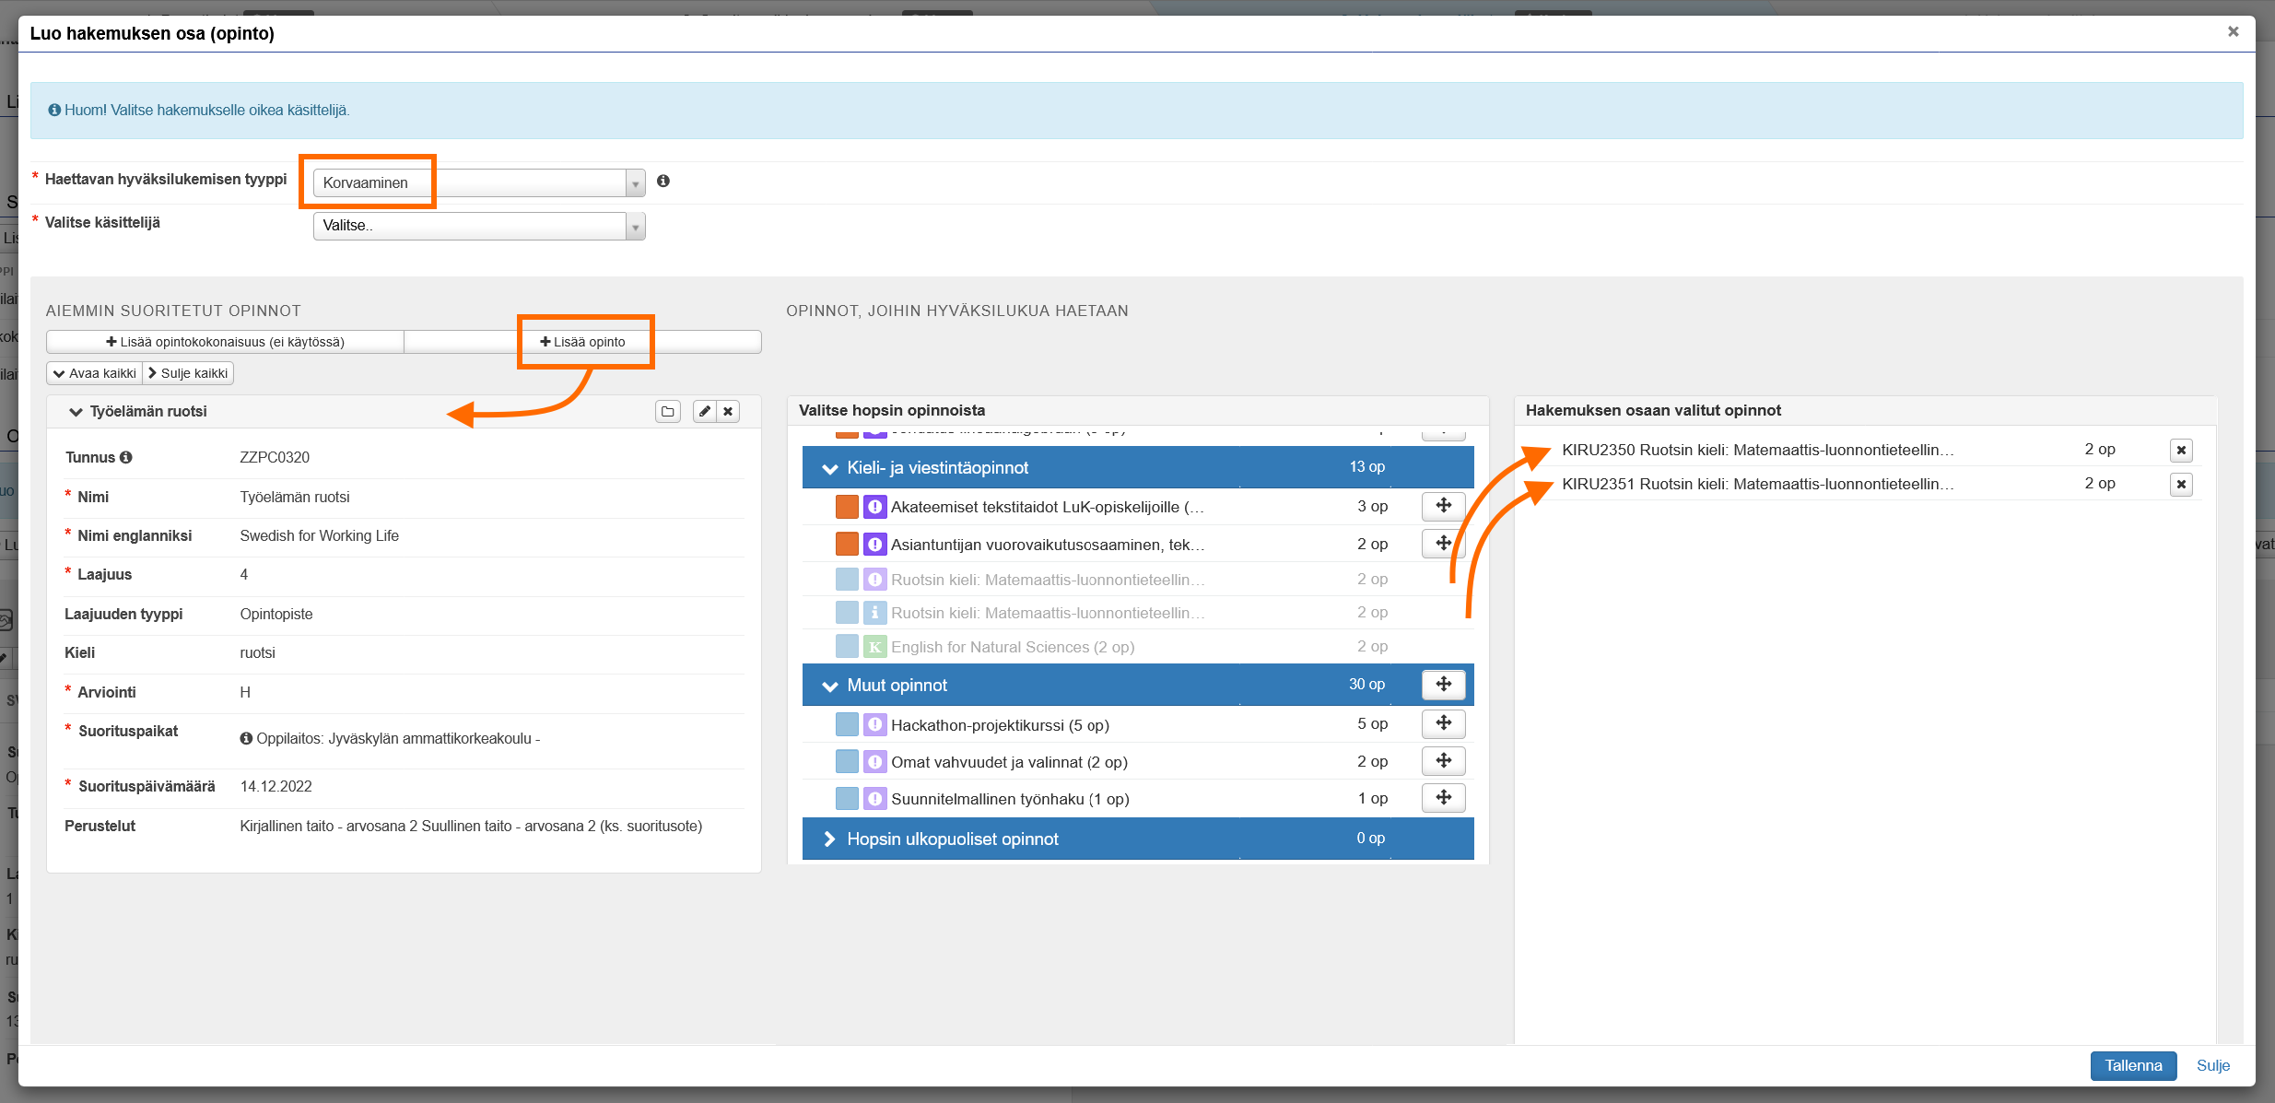Viewport: 2275px width, 1103px height.
Task: Collapse Kieli- ja viestintäopinnot section
Action: 829,468
